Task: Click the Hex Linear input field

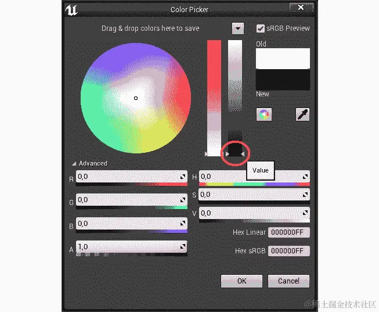Action: (289, 232)
